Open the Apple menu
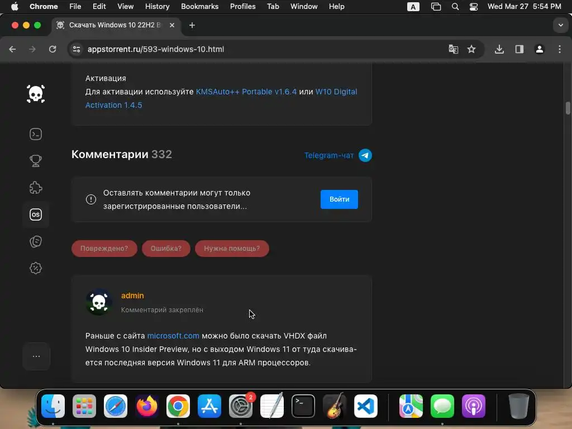The image size is (572, 429). (15, 7)
